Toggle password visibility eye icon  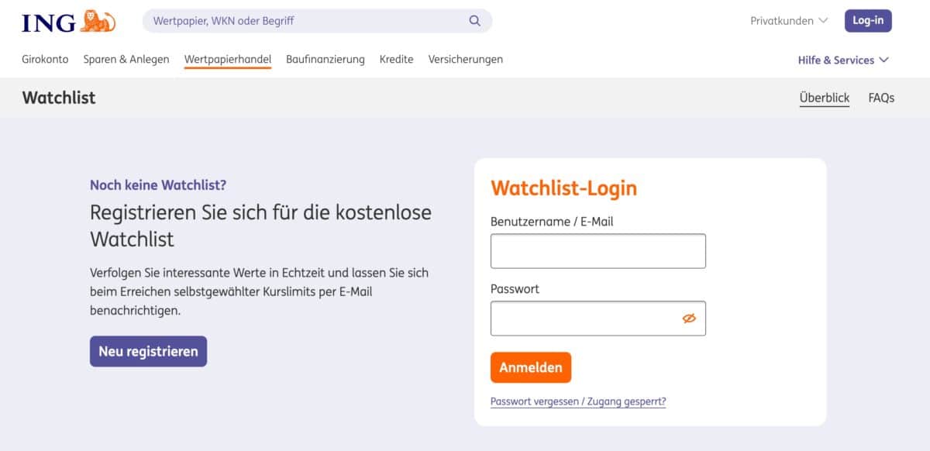(689, 318)
